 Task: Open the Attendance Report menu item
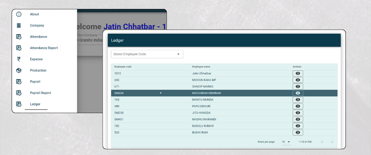click(44, 48)
